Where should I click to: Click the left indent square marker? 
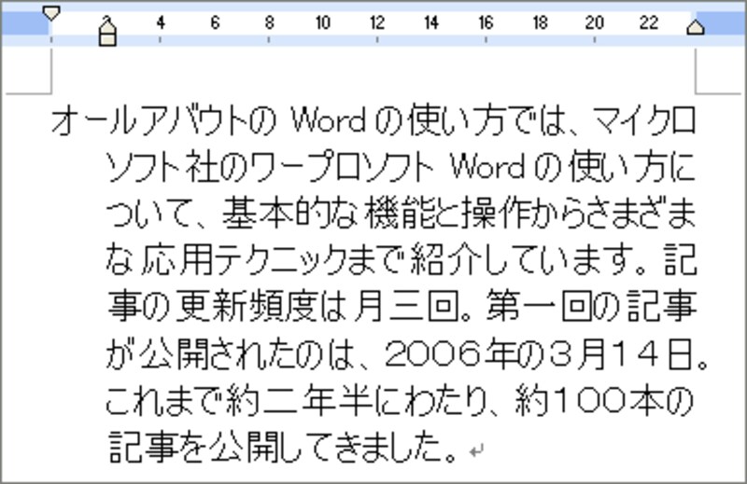point(107,39)
